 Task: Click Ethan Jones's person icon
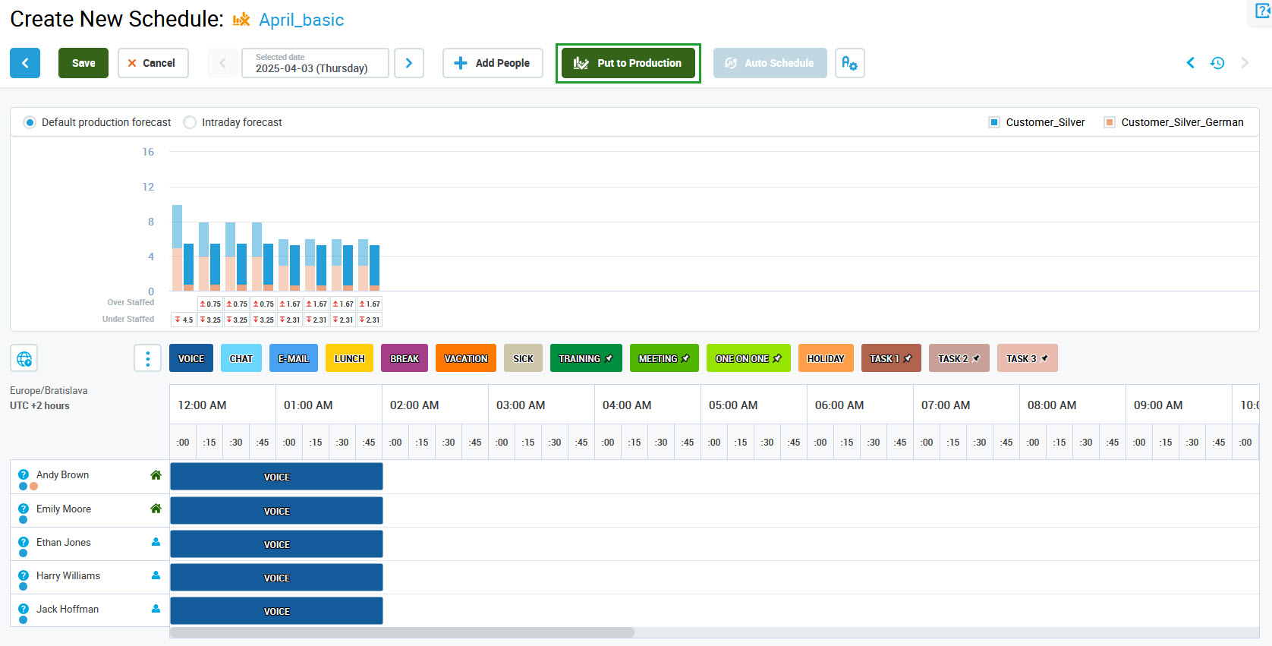coord(156,542)
